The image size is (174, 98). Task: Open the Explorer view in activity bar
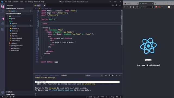pos(2,6)
